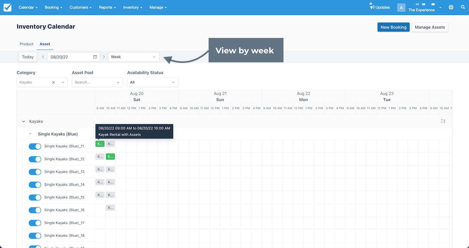Collapse the Kayaks category group
Image resolution: width=469 pixels, height=248 pixels.
tap(23, 121)
